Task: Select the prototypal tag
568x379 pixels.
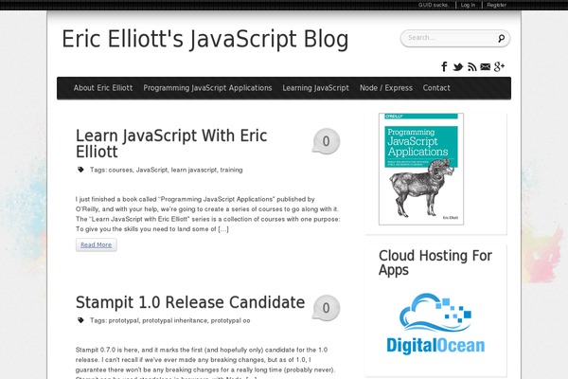Action: tap(123, 320)
